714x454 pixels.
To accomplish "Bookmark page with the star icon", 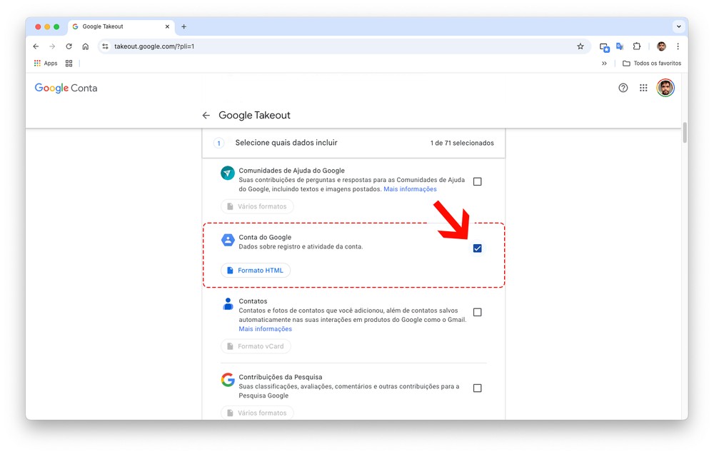I will coord(580,46).
